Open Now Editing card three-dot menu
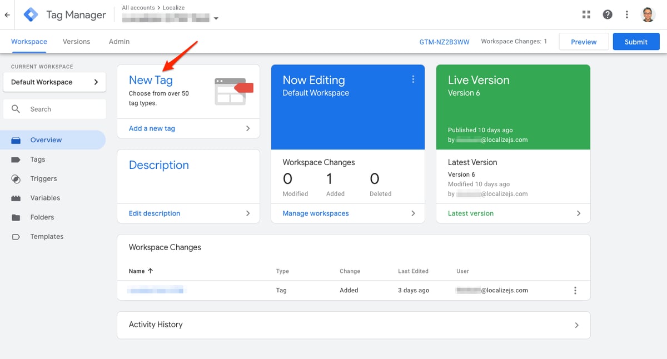 point(413,79)
